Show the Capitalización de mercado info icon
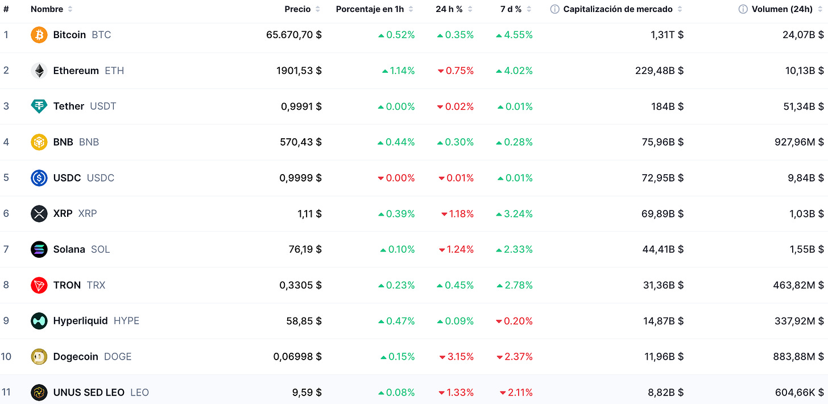 (x=555, y=9)
